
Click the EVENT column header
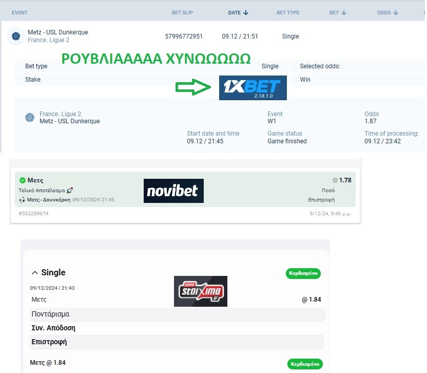[20, 12]
